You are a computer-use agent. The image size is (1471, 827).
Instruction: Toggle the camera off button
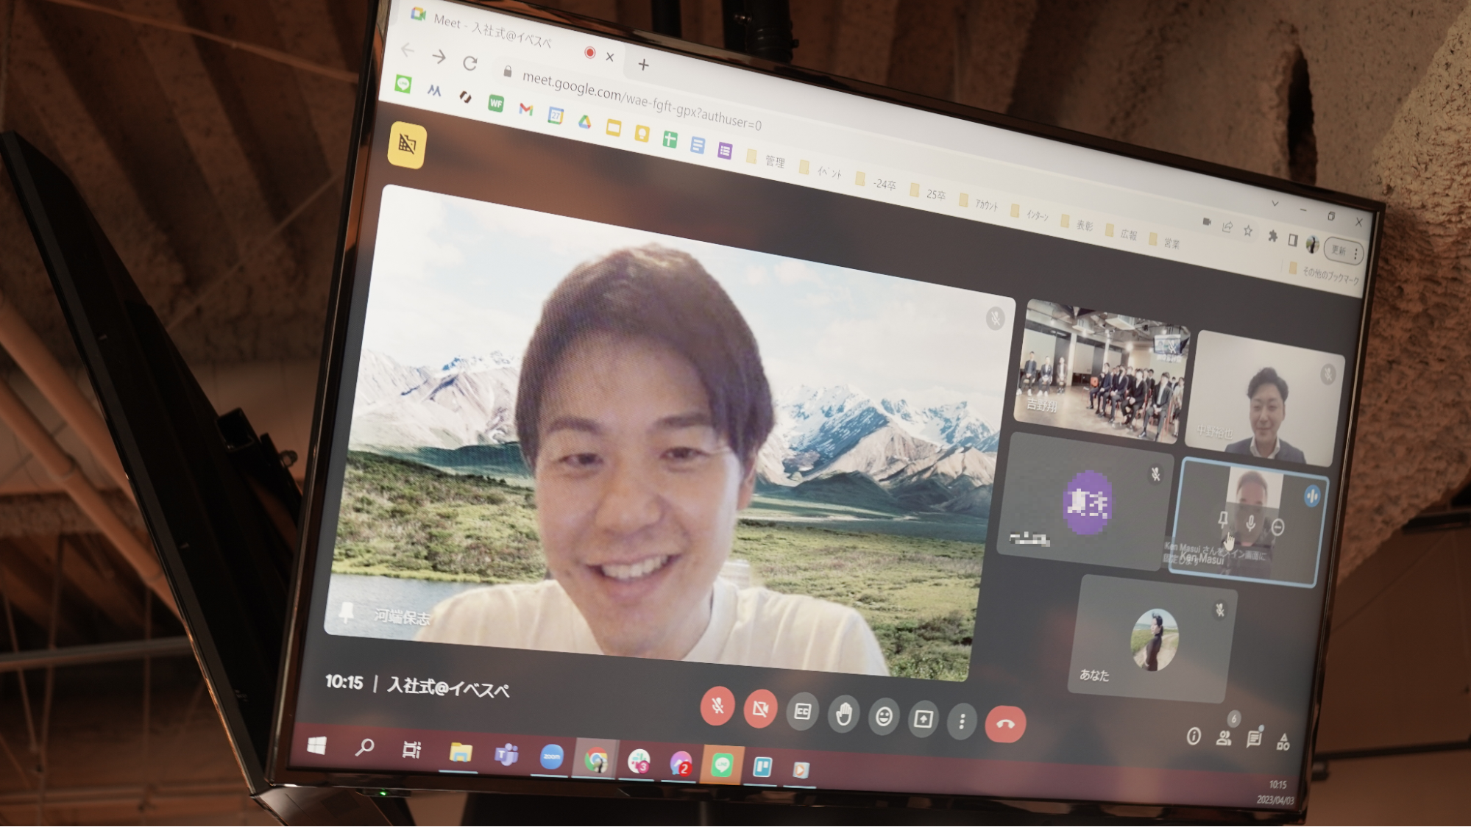click(760, 709)
